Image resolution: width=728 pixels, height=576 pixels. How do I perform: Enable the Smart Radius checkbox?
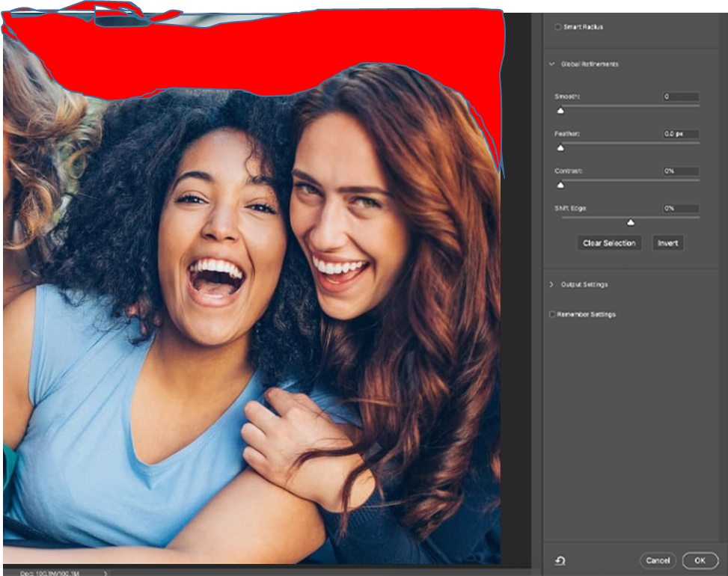click(557, 27)
